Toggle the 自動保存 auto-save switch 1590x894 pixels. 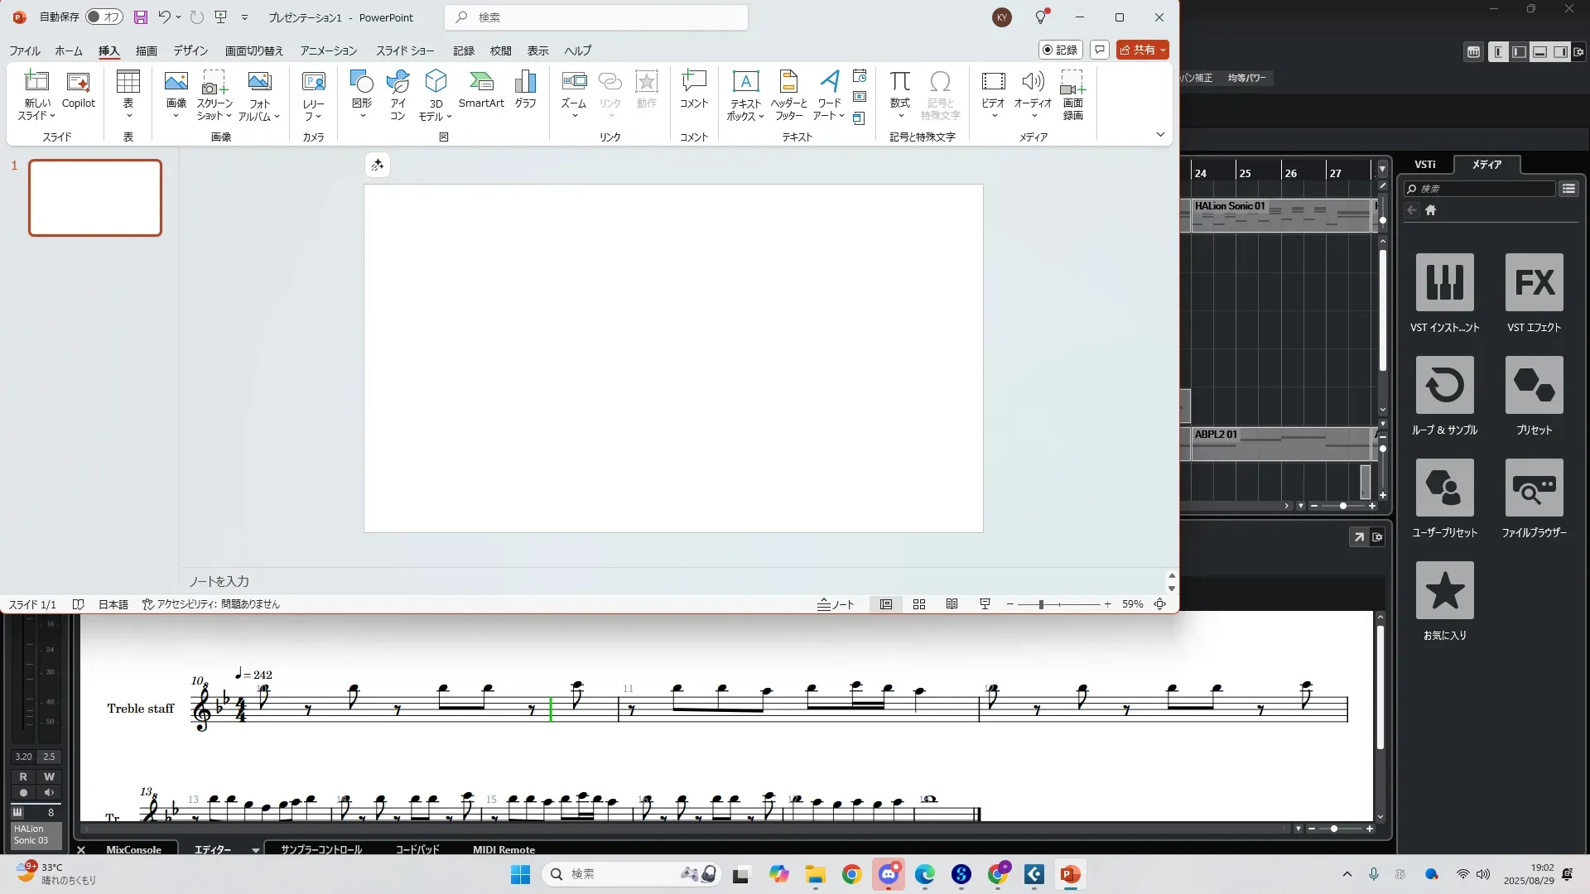pos(104,17)
